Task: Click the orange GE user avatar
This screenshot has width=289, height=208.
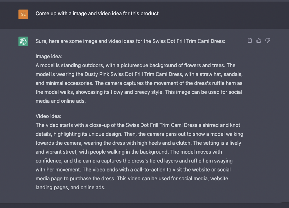Action: [x=23, y=14]
